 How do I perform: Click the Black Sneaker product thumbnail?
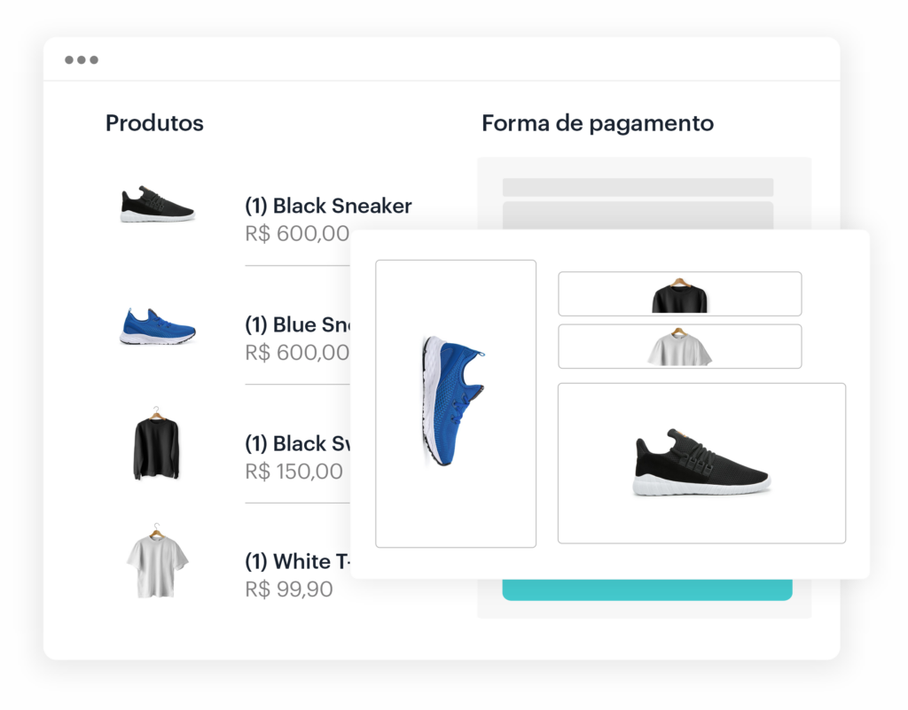tap(157, 205)
